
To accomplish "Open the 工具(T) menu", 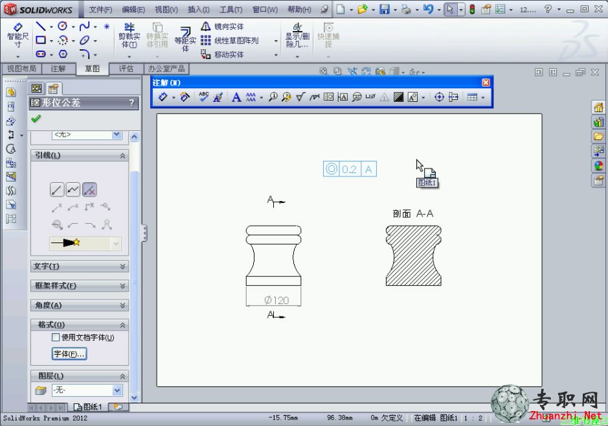I will click(x=231, y=9).
